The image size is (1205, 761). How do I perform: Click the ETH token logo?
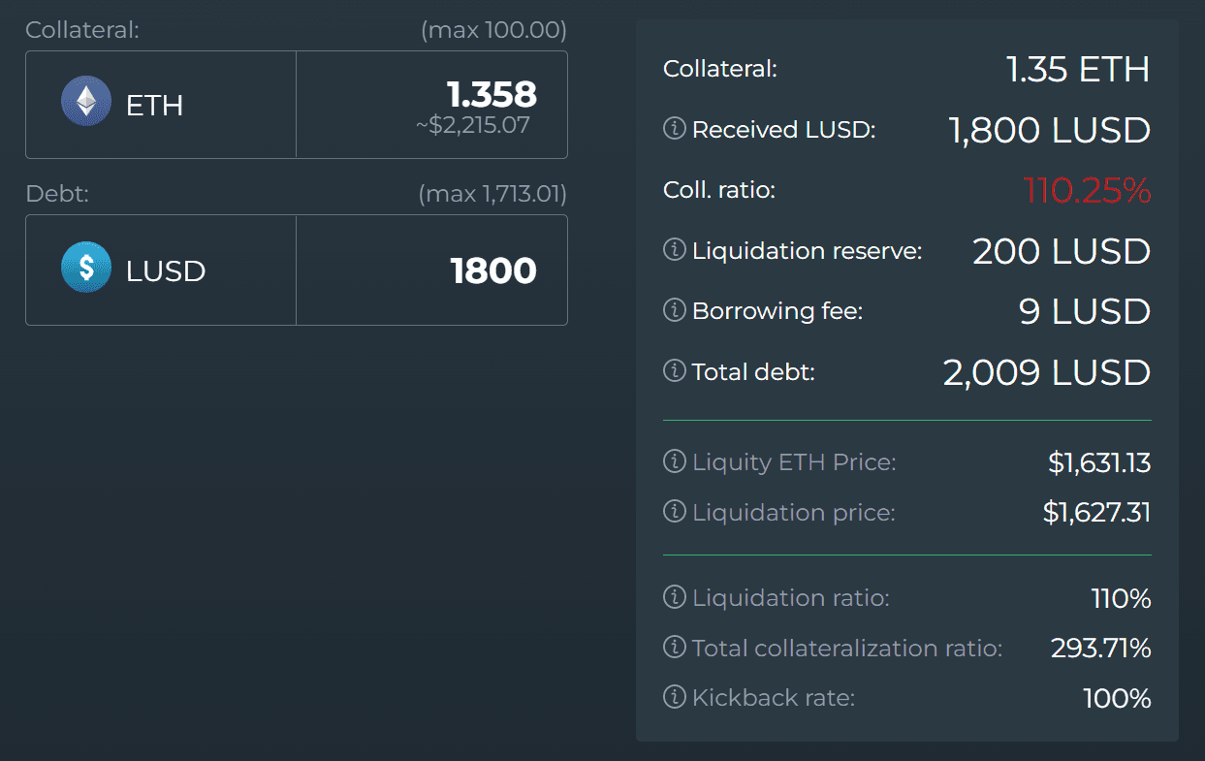pyautogui.click(x=86, y=103)
